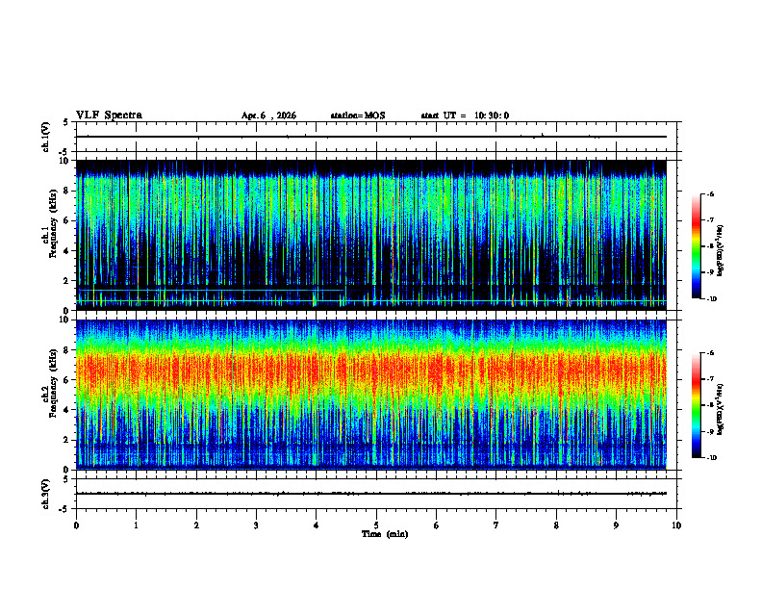This screenshot has width=762, height=589.
Task: Click the "6" kHz tick of ch.1 spectrogram
Action: click(x=66, y=220)
